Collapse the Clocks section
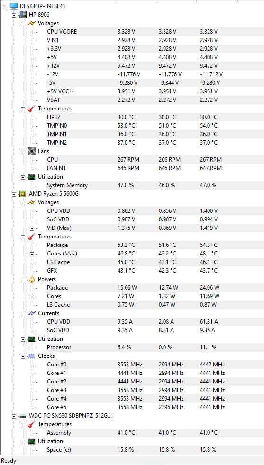This screenshot has width=264, height=465. [23, 356]
